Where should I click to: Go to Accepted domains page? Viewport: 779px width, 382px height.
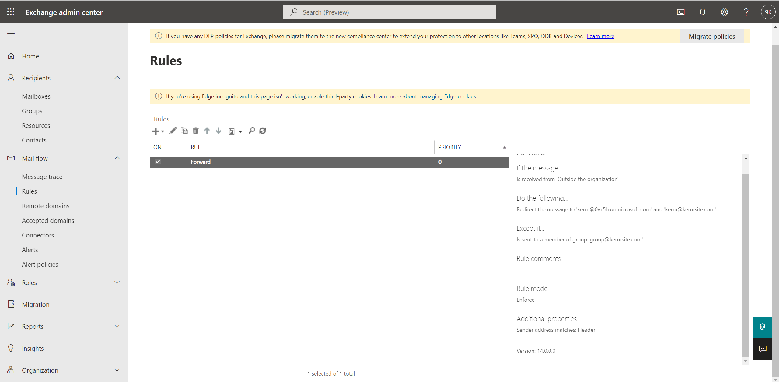pos(48,220)
